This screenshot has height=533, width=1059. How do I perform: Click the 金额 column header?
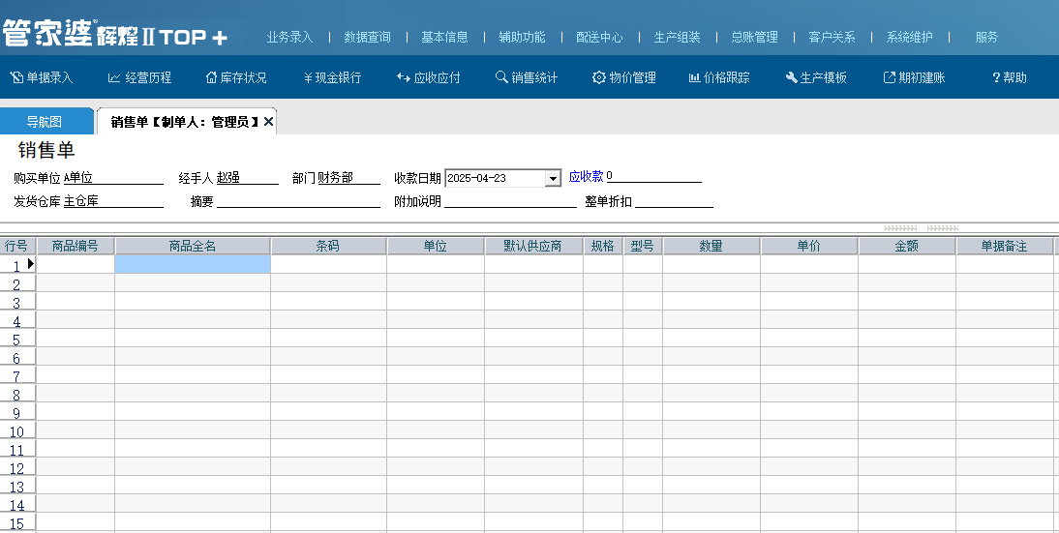pyautogui.click(x=907, y=247)
